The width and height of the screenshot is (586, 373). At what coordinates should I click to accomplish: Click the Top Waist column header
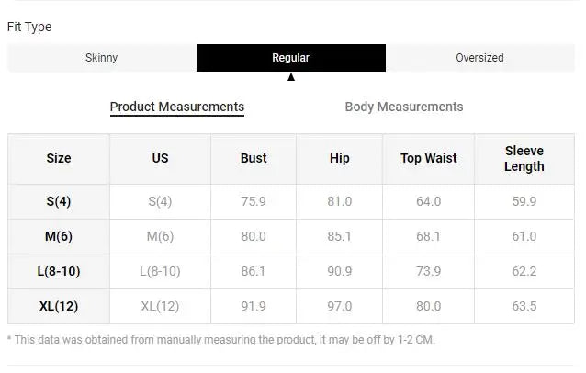pyautogui.click(x=429, y=158)
